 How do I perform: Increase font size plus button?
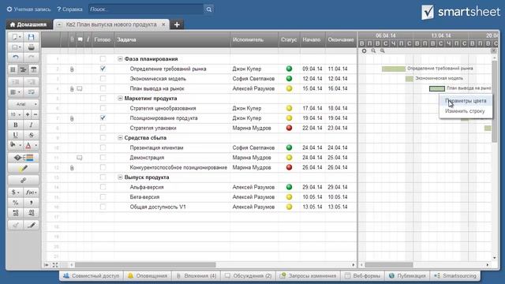tap(28, 114)
